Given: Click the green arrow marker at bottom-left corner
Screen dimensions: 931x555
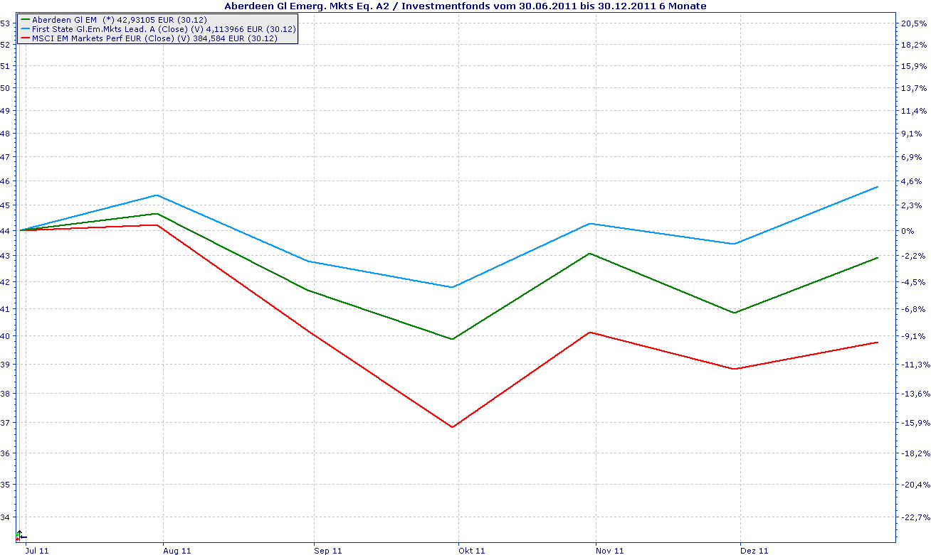Looking at the screenshot, I should (x=17, y=534).
